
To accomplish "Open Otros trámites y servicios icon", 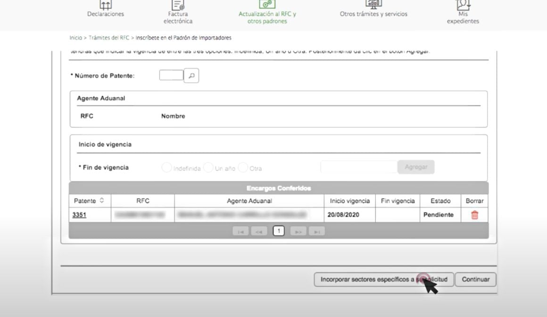I will [x=373, y=4].
